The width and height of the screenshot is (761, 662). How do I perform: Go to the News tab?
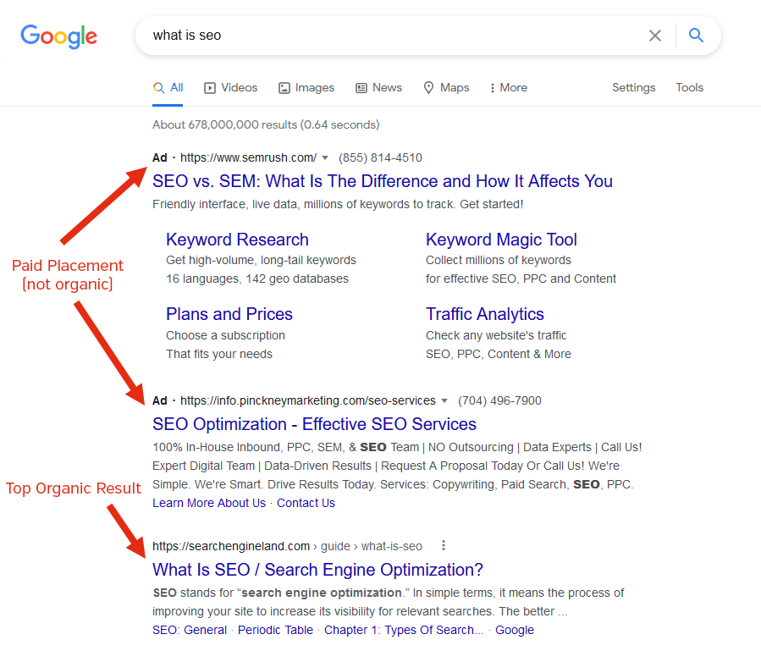coord(379,88)
